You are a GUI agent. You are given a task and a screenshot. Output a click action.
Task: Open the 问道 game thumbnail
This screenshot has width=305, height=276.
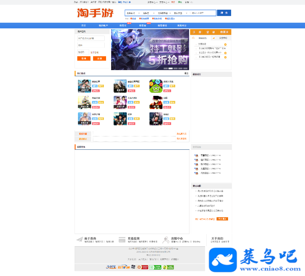point(156,102)
